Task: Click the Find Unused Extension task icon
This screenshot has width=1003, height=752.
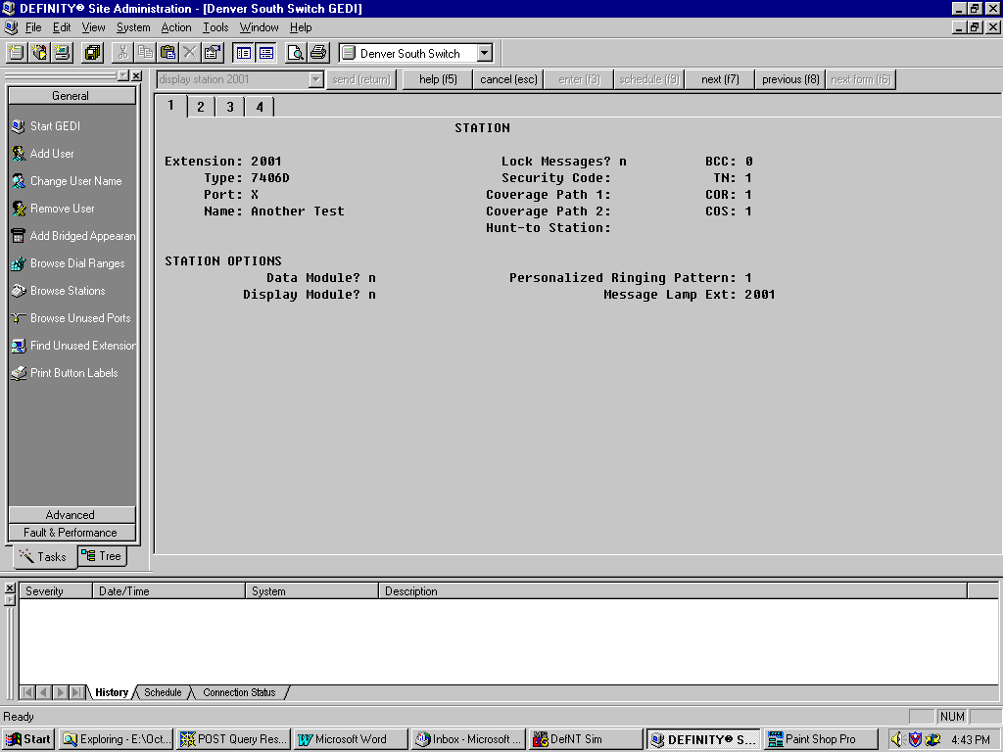Action: (19, 346)
